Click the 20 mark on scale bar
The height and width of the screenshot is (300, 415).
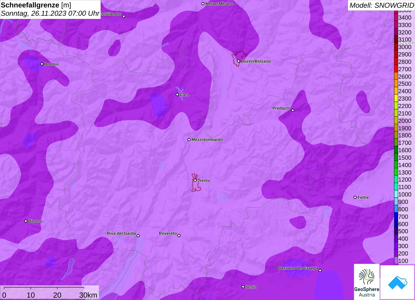[x=57, y=295]
